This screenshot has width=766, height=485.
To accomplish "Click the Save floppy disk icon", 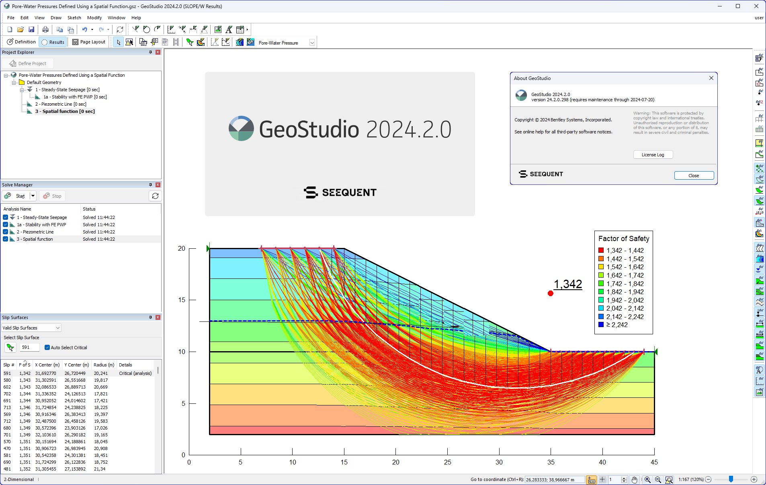I will coord(31,29).
